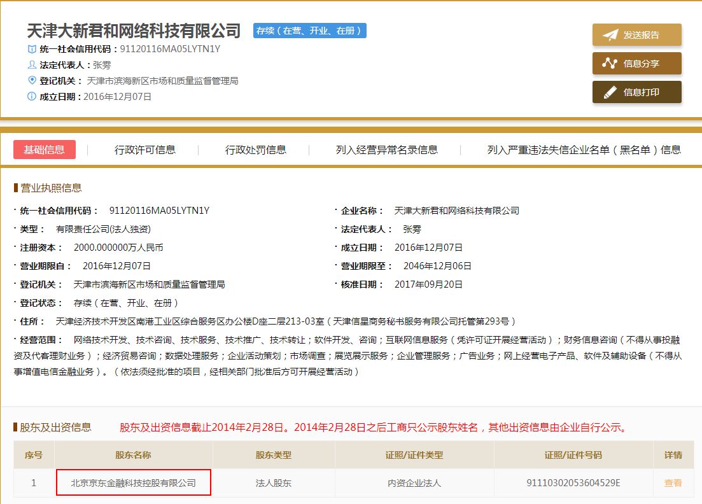Open the 基础信息 tab
The width and height of the screenshot is (702, 504).
pos(45,150)
